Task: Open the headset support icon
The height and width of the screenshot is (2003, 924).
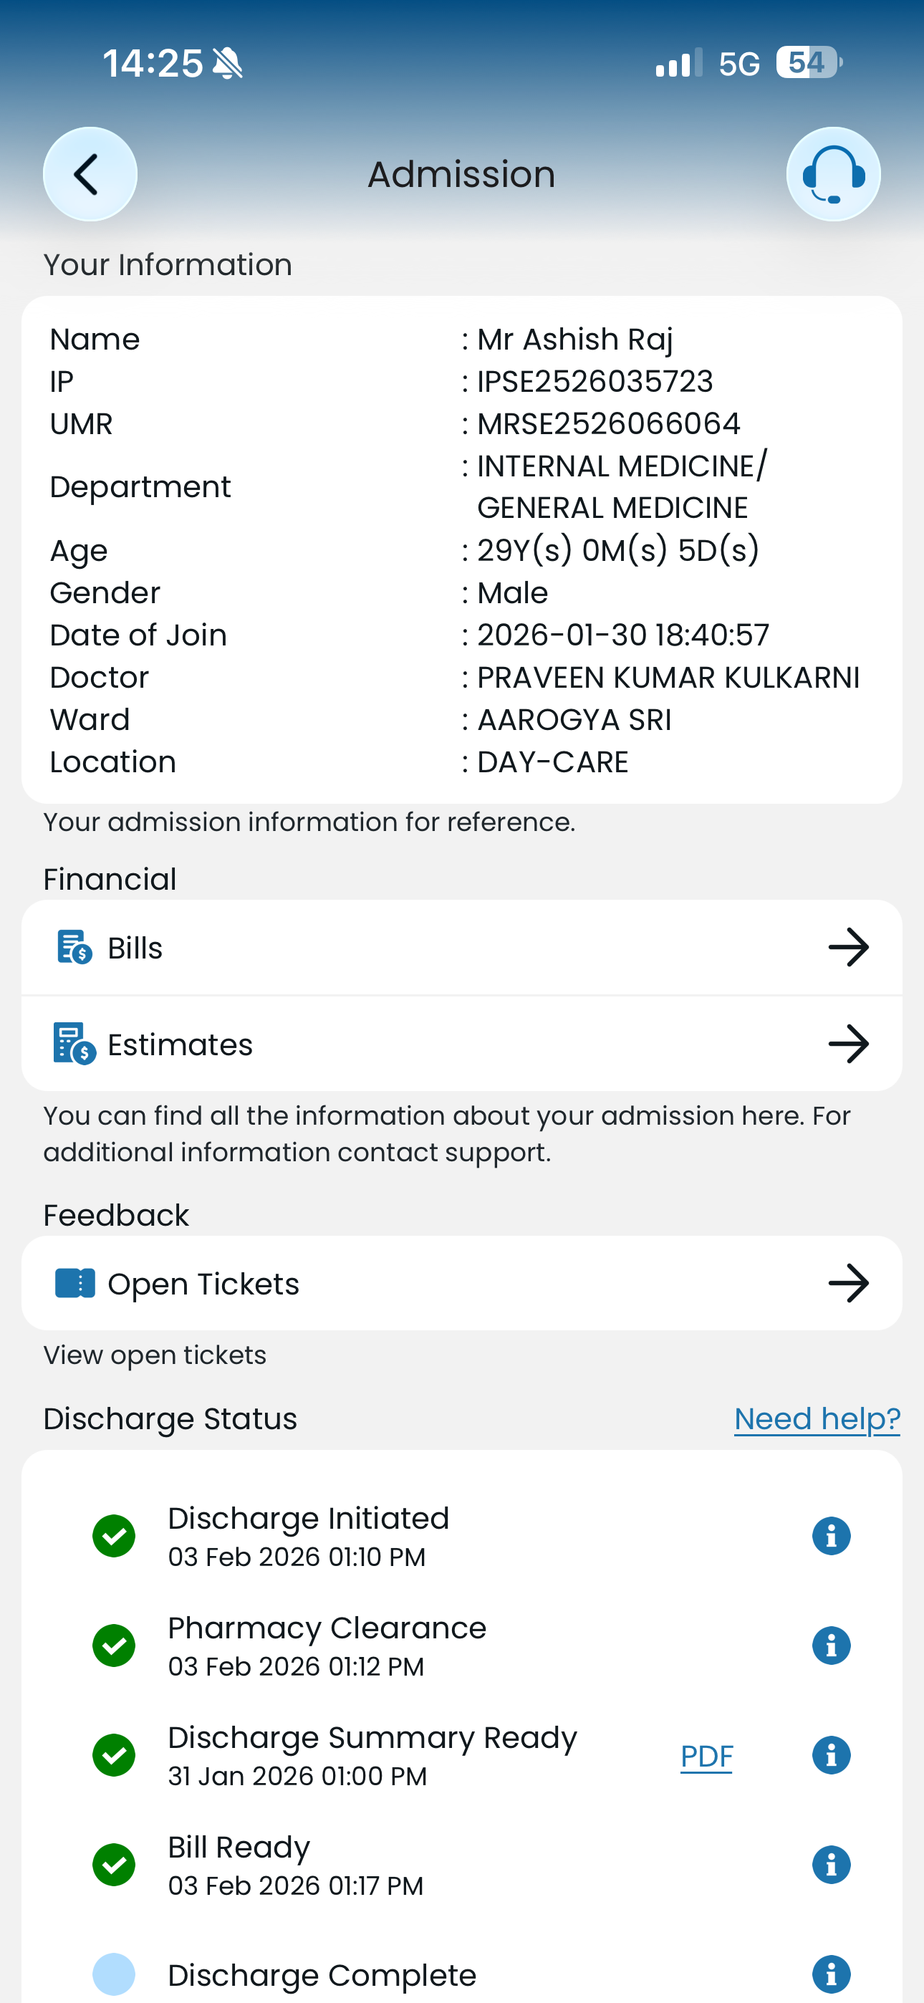Action: coord(833,173)
